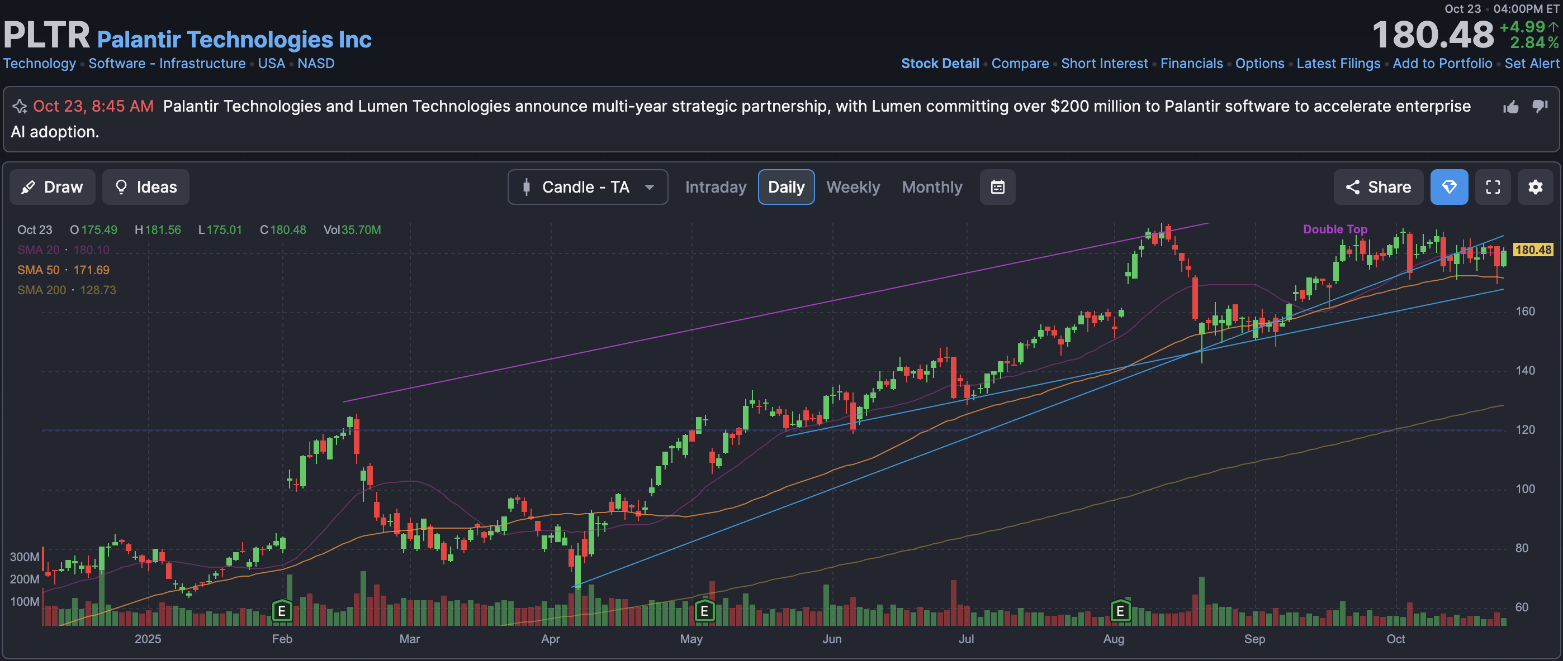Click the August earnings E marker
The image size is (1563, 661).
[x=1120, y=611]
